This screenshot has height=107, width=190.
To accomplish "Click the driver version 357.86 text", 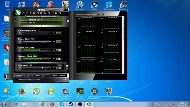I will tap(32, 23).
